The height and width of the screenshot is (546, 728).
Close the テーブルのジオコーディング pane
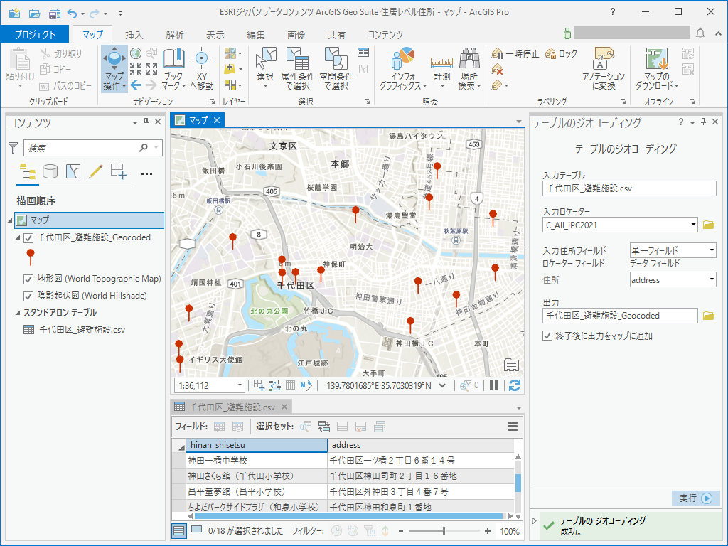[x=715, y=122]
